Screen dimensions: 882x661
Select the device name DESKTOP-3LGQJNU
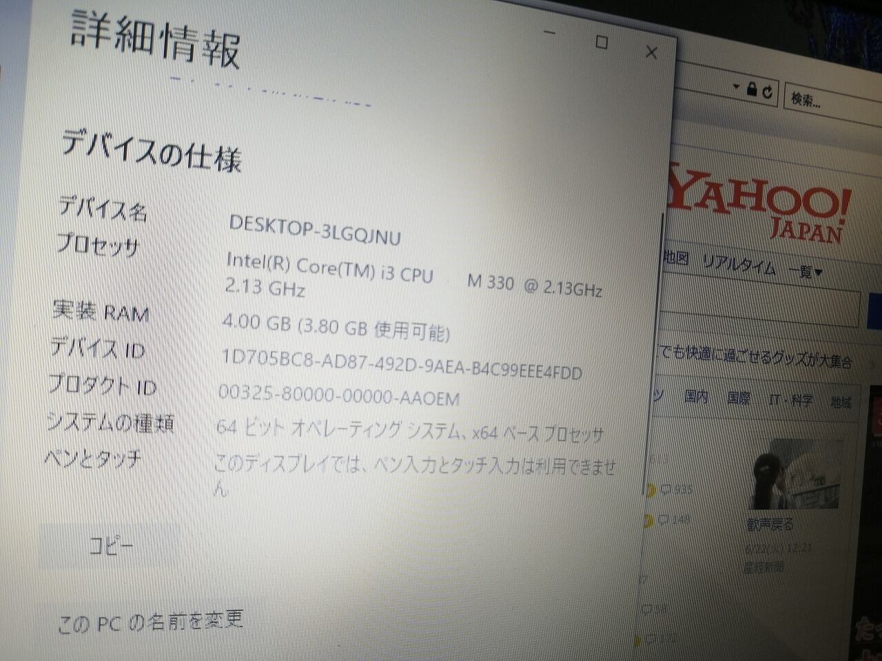pos(314,229)
